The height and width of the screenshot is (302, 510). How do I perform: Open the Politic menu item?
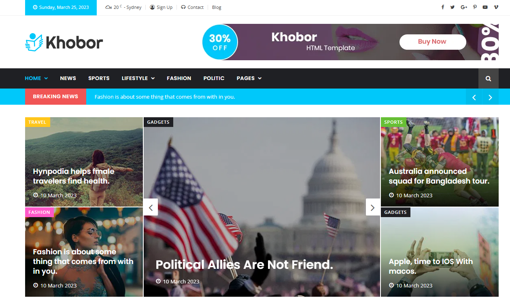click(x=214, y=78)
